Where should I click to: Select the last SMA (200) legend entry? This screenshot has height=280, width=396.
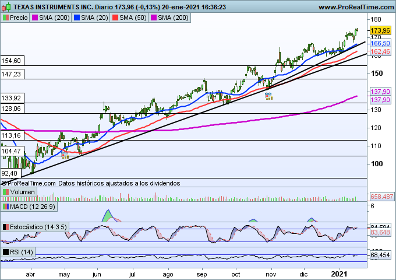(169, 17)
